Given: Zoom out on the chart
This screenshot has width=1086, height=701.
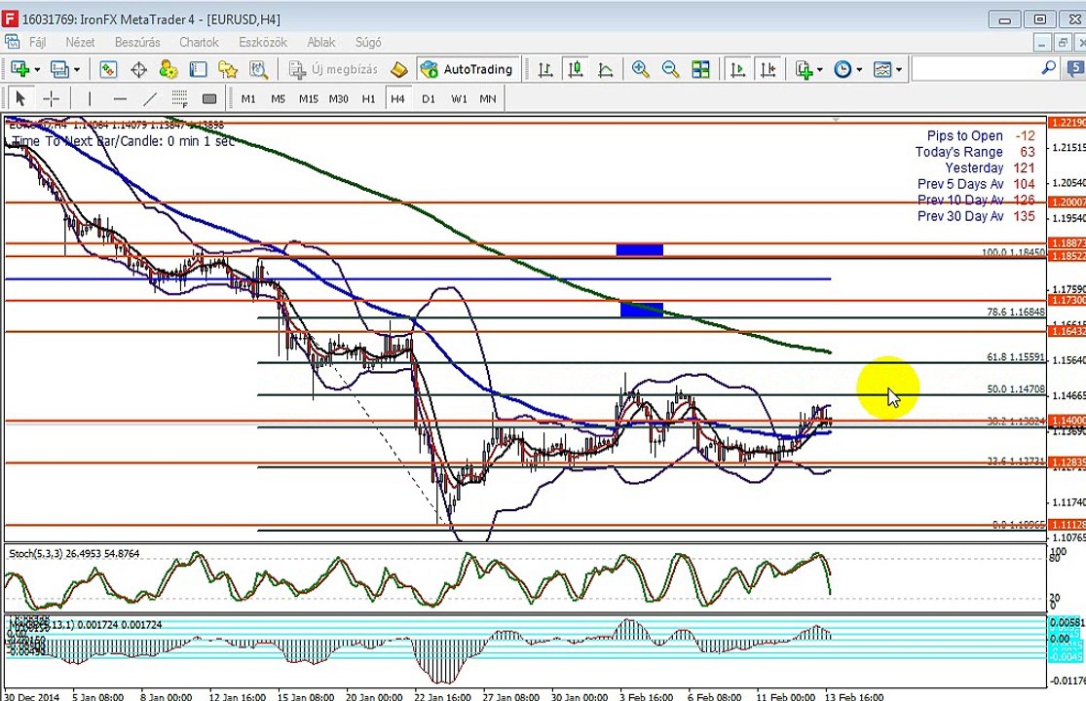Looking at the screenshot, I should click(x=670, y=69).
